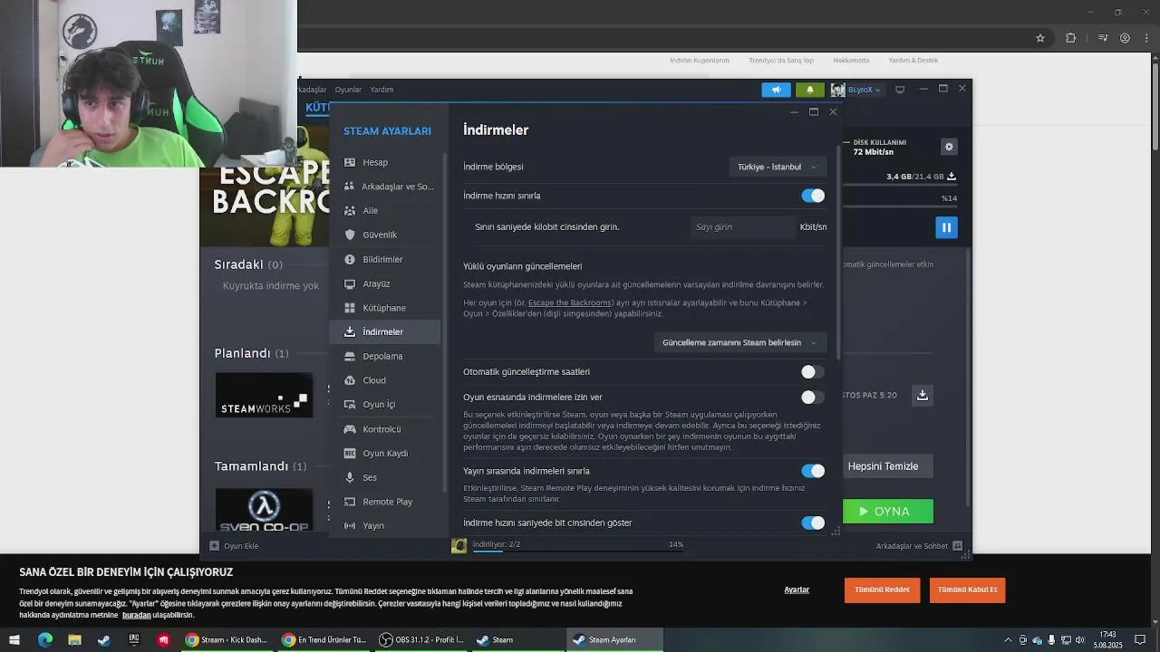This screenshot has width=1160, height=652.
Task: Open the Güncelleme zamanını Steam belirlesin dropdown
Action: click(740, 342)
